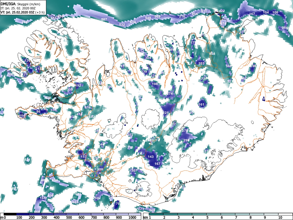The height and width of the screenshot is (220, 293).
Task: Click the map value 300
Action: point(100,169)
